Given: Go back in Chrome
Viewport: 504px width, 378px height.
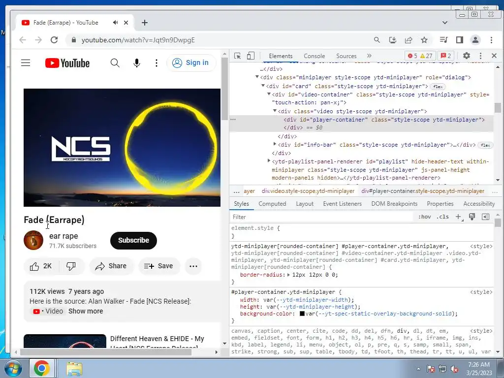Looking at the screenshot, I should (23, 40).
